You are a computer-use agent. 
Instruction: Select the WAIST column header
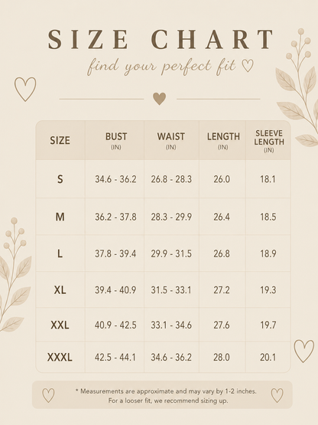point(171,140)
